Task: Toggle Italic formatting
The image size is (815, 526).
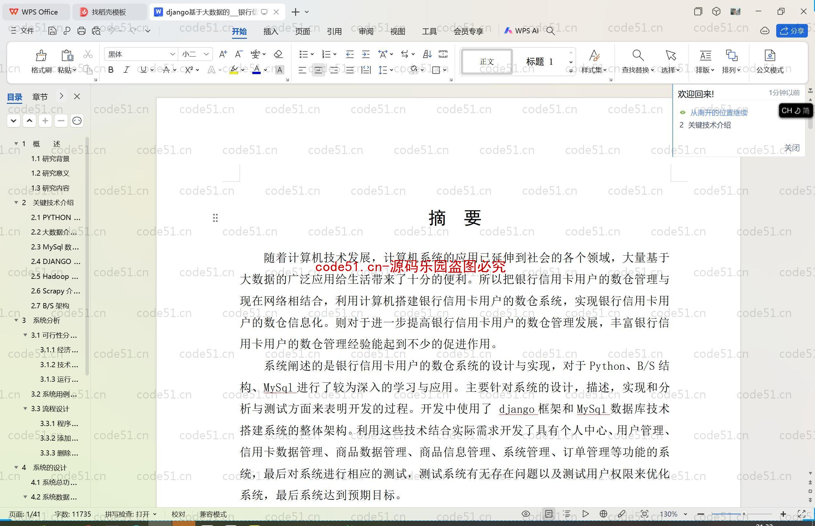Action: point(126,70)
